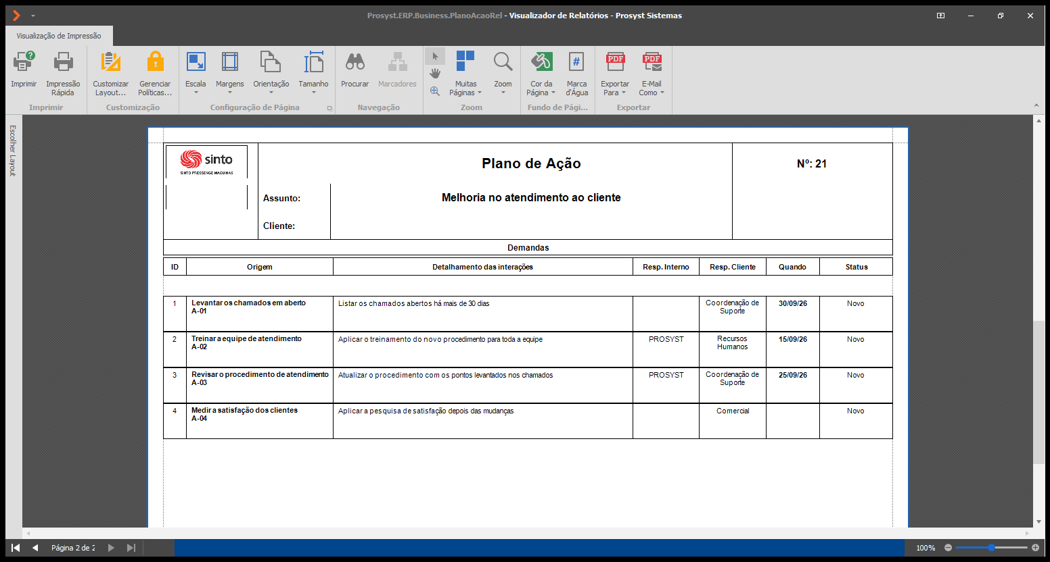Select the hand pan tool

[435, 74]
